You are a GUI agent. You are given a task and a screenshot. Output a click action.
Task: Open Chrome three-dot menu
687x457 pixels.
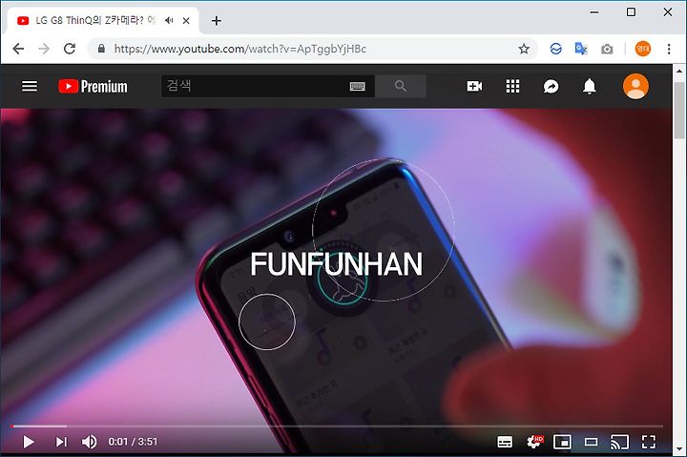[669, 49]
